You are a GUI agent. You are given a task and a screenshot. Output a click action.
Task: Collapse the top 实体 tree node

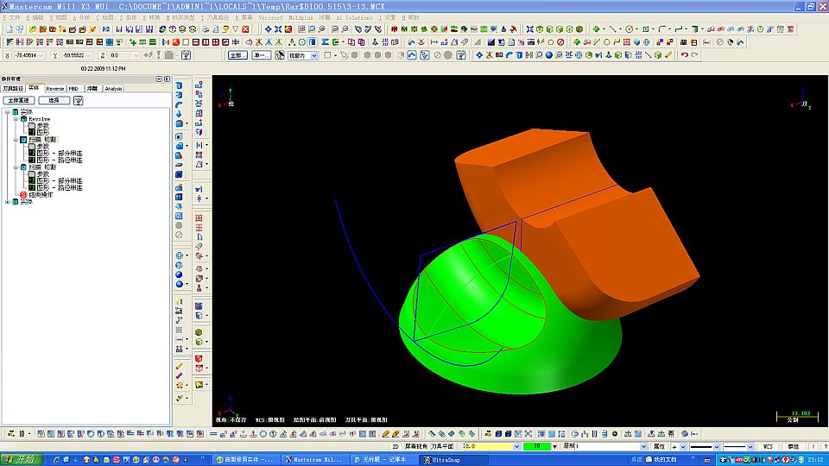click(x=8, y=112)
